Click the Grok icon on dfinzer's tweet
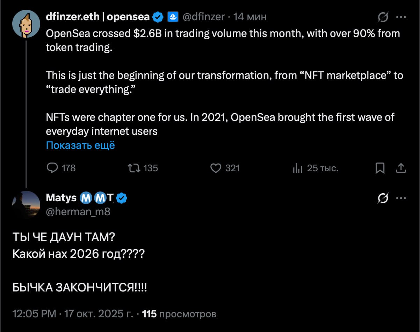420x332 pixels. [x=383, y=17]
